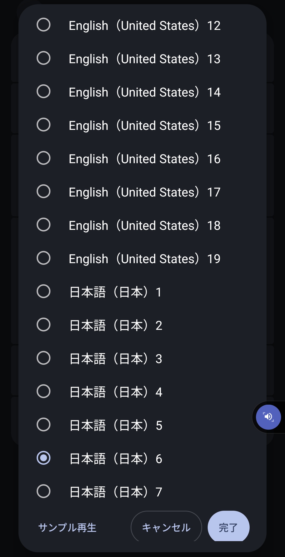
Task: Choose 日本語（日本）7 voice option
Action: [44, 491]
